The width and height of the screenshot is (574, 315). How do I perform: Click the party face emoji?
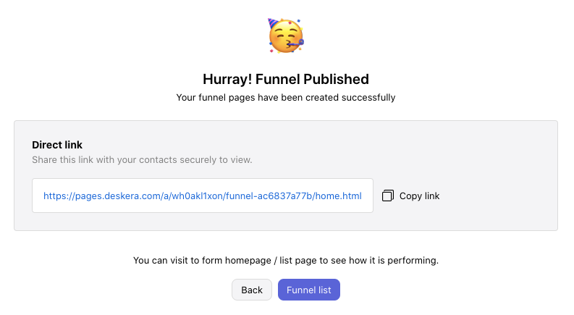point(286,36)
